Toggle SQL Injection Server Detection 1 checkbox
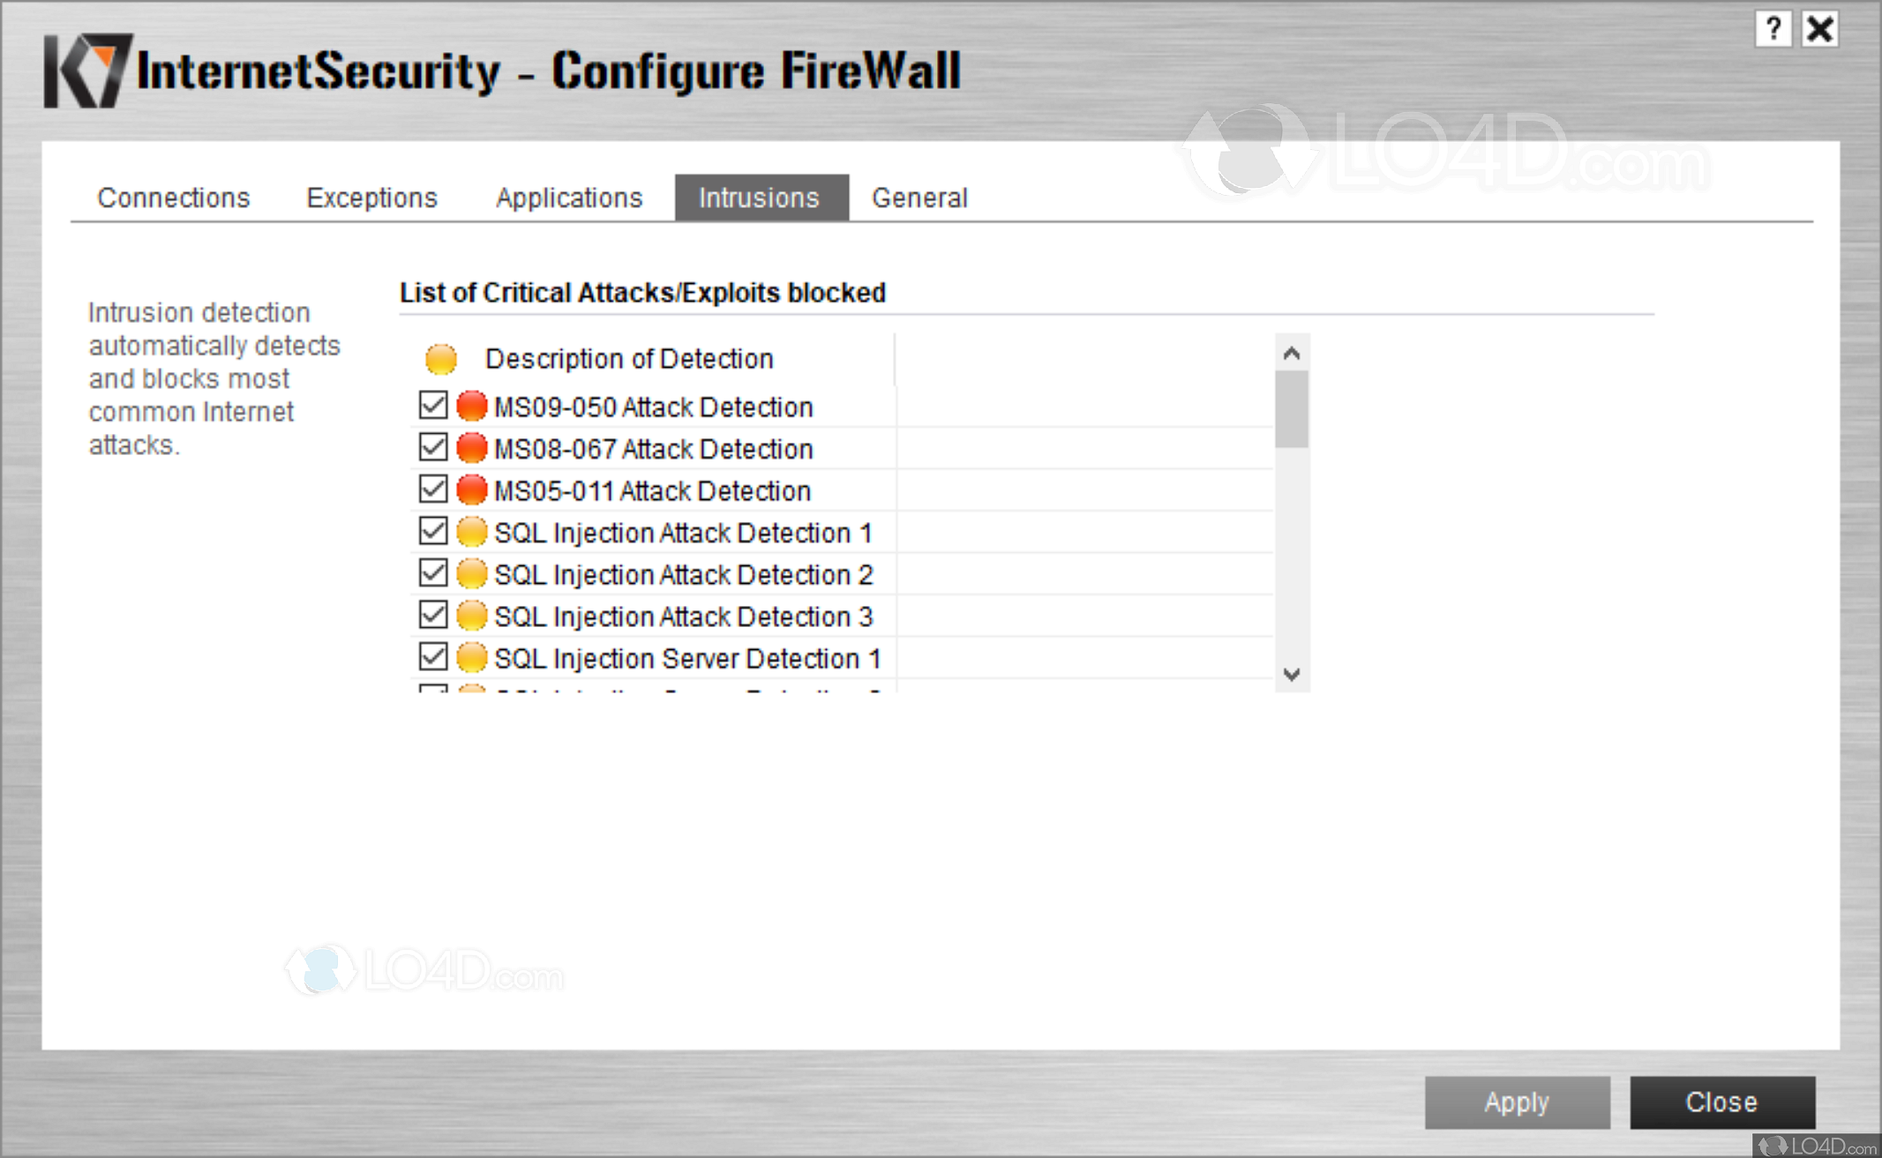The height and width of the screenshot is (1158, 1882). pyautogui.click(x=432, y=656)
